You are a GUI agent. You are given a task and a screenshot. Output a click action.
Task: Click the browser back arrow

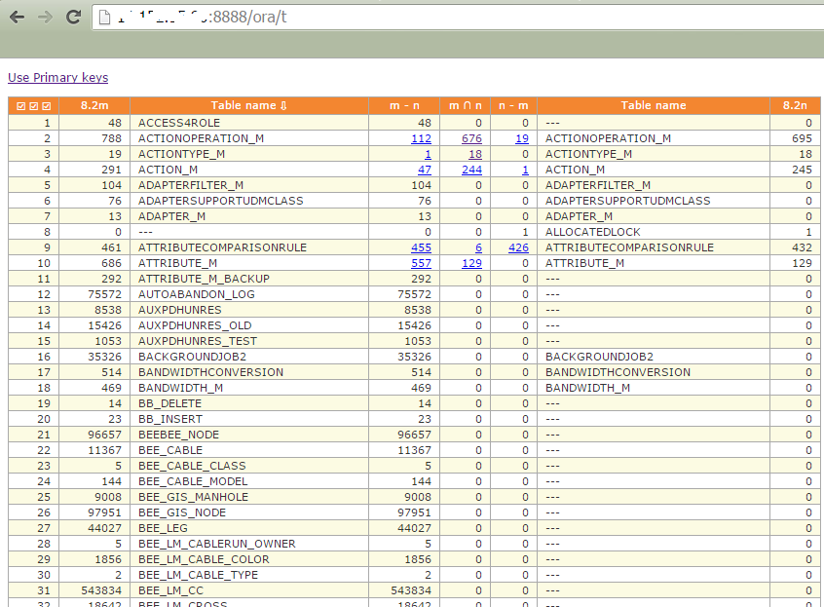tap(17, 17)
